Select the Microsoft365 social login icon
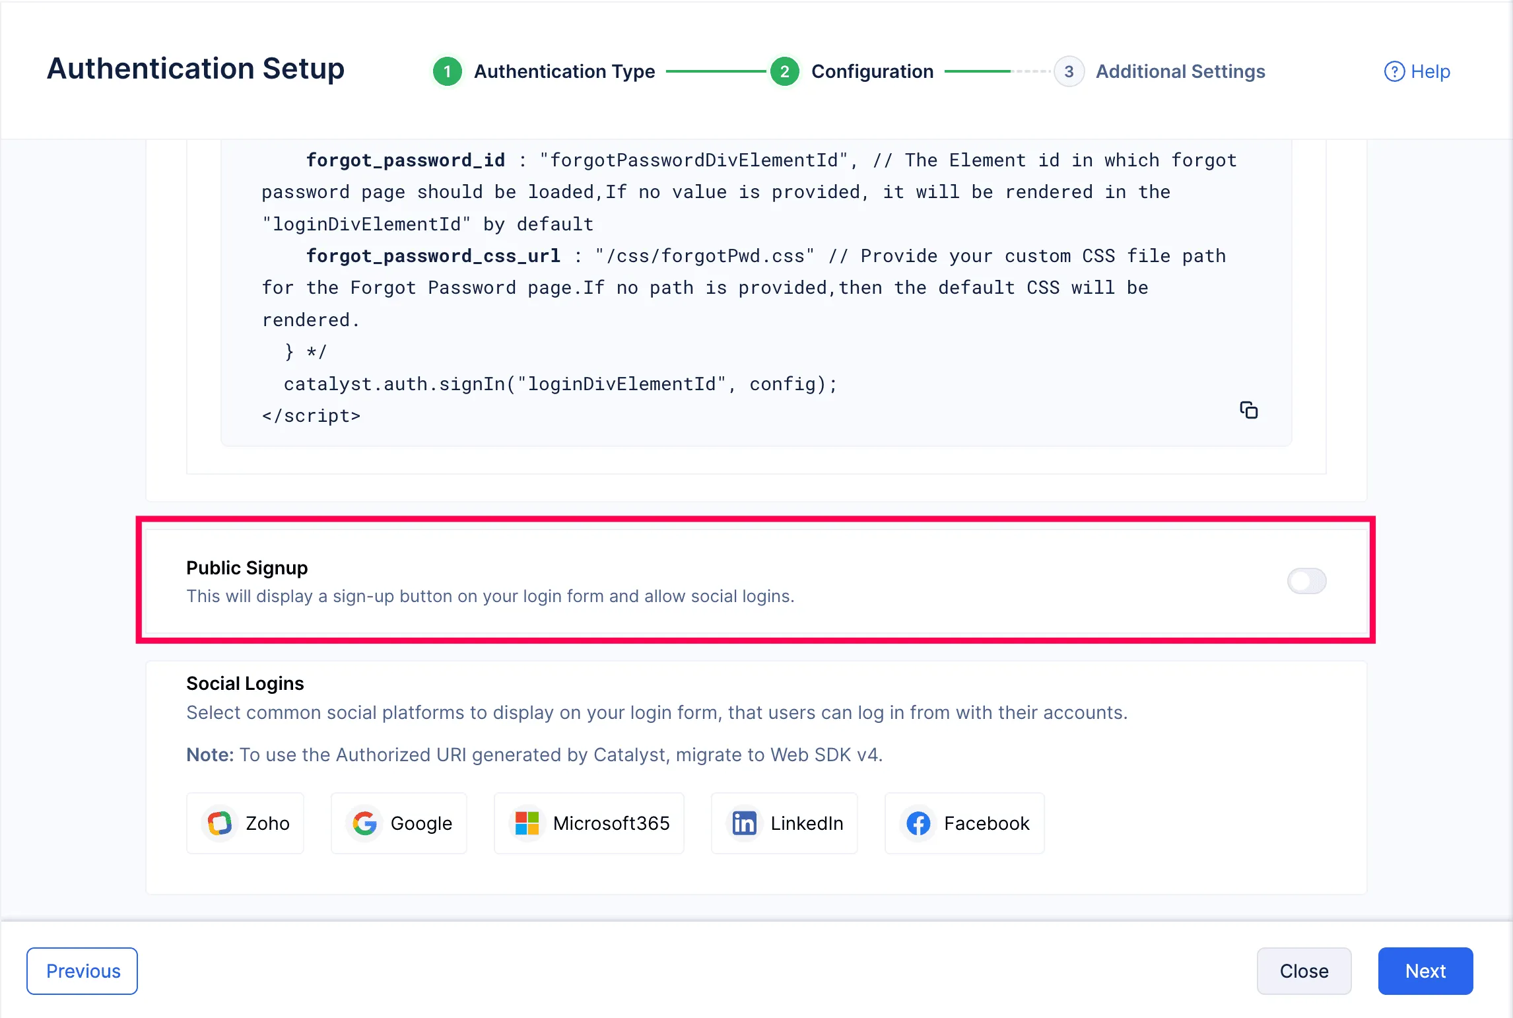 click(x=526, y=823)
